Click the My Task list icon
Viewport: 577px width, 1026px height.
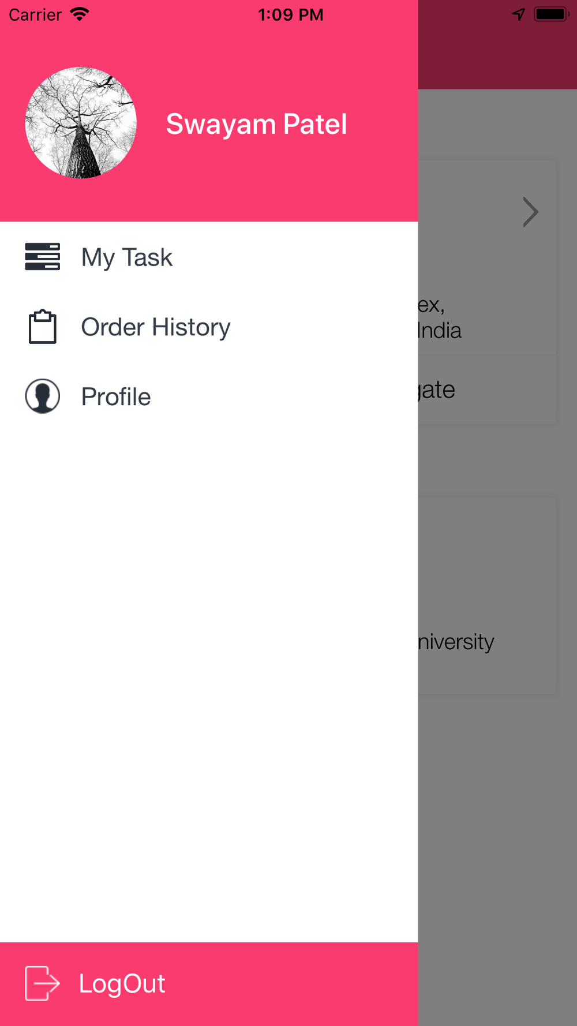[x=42, y=257]
